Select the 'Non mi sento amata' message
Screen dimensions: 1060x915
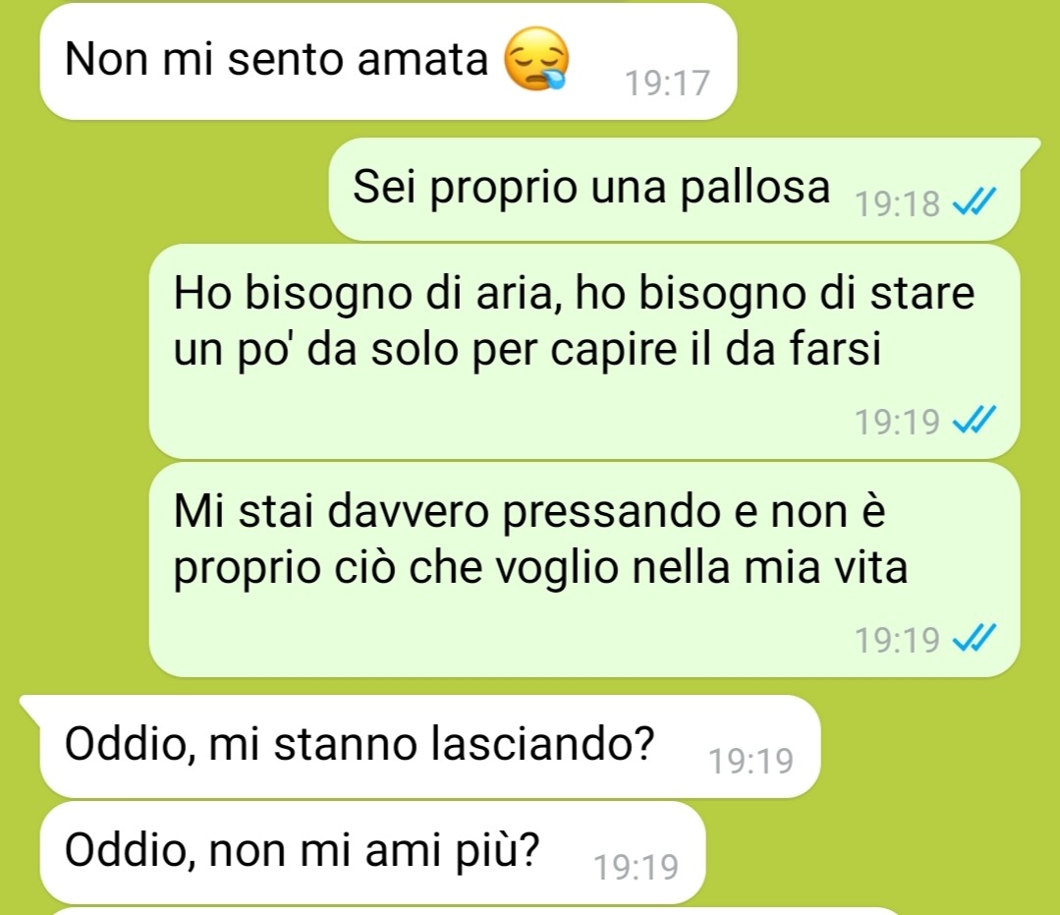[x=388, y=62]
